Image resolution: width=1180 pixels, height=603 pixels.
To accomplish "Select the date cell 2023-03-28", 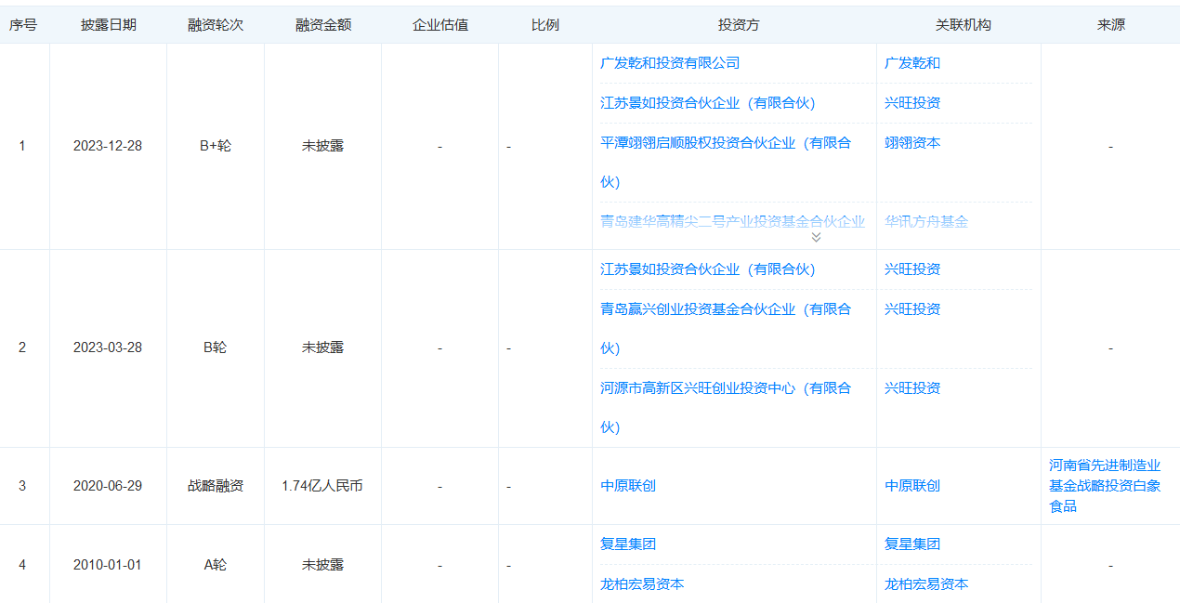I will 108,347.
